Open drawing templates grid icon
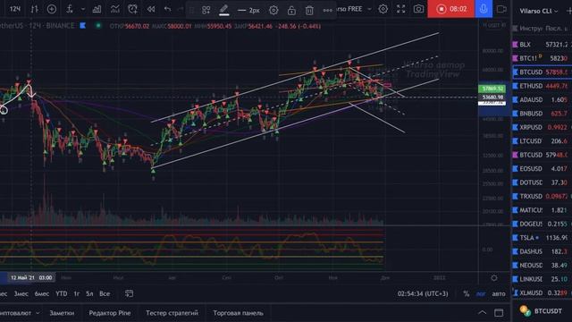Screen dimensions: 572x322 [206, 10]
